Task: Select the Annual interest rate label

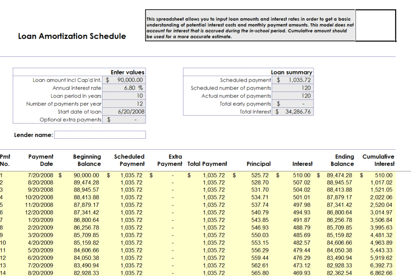Action: pos(77,88)
